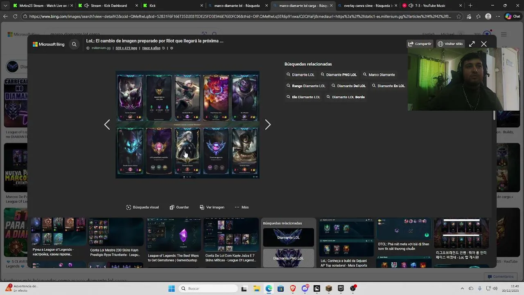Screen dimensions: 524x295
Task: Switch to the marco diamante lol search tab
Action: pos(238,6)
